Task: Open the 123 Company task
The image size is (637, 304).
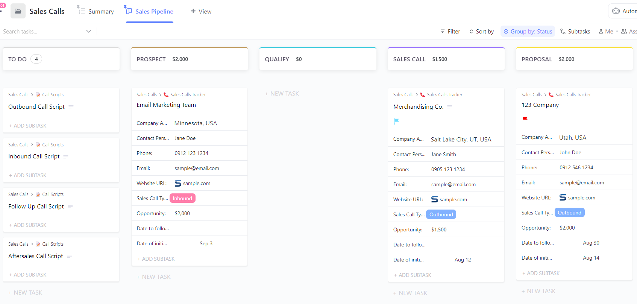Action: (x=540, y=105)
